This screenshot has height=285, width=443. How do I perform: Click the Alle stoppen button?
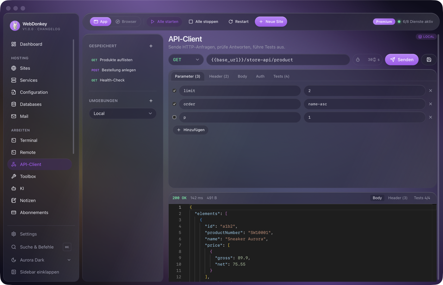[203, 22]
